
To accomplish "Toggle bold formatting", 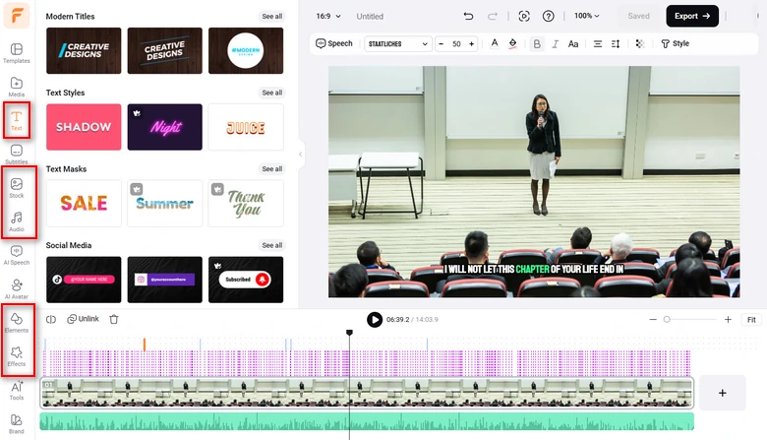I will tap(537, 44).
